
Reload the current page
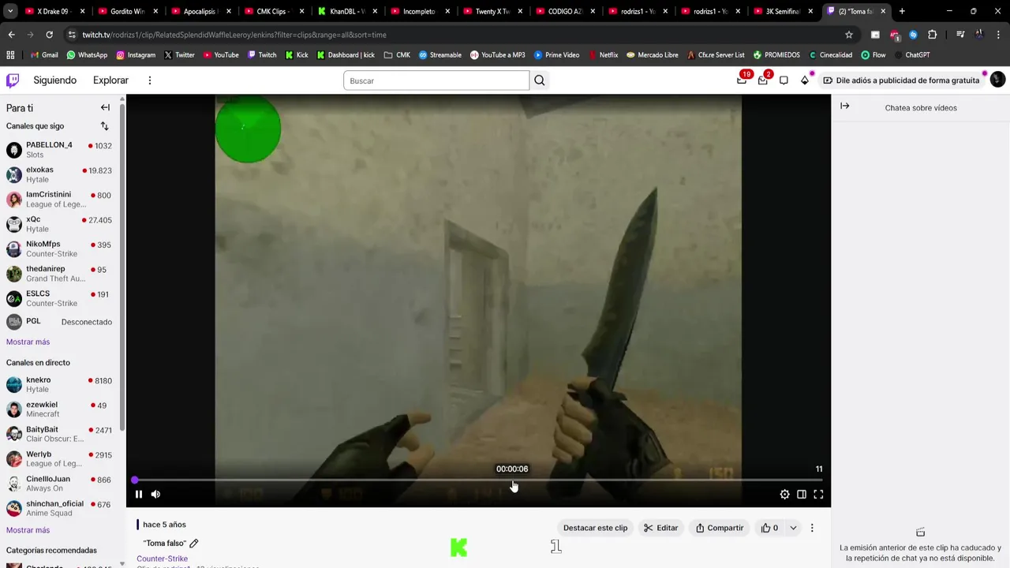point(49,35)
